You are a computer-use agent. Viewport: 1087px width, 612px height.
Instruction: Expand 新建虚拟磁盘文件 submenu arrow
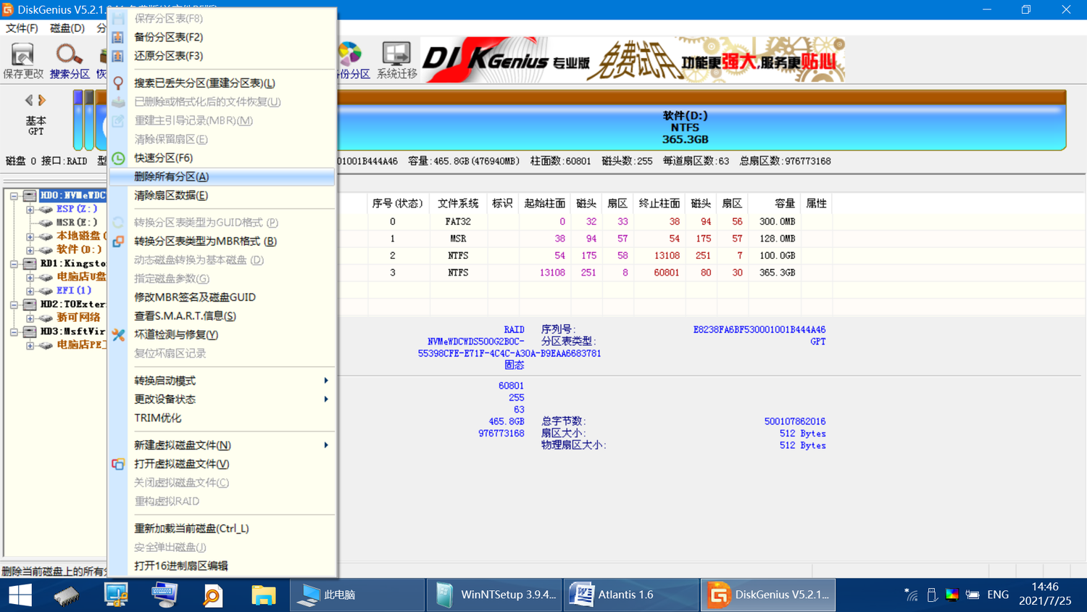326,445
